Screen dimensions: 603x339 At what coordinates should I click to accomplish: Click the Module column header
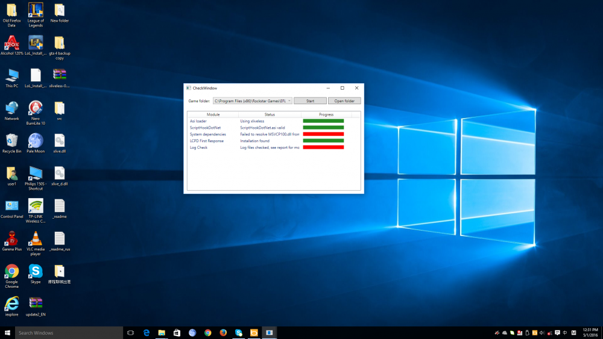tap(213, 114)
